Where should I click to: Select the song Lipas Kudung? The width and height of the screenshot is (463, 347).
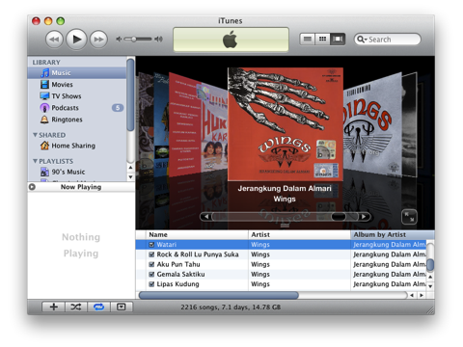point(177,284)
